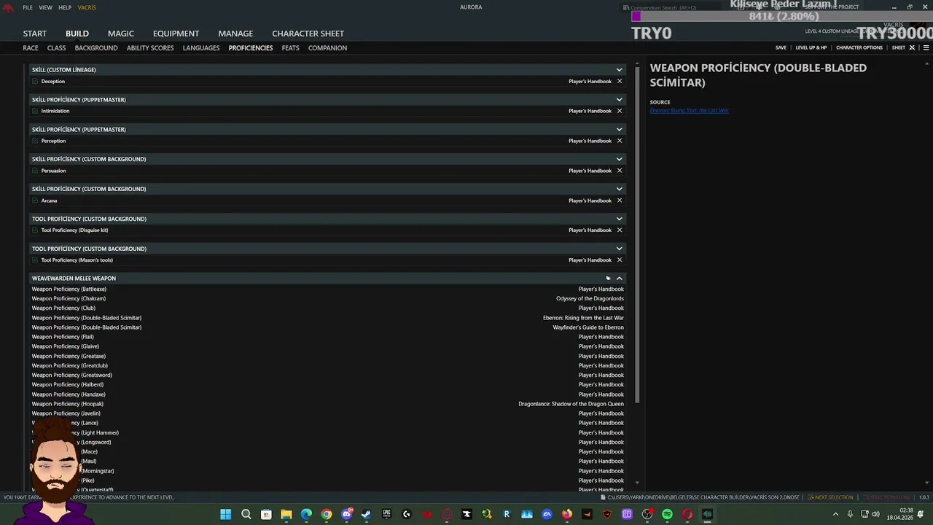Open the File menu
This screenshot has width=933, height=525.
point(28,7)
